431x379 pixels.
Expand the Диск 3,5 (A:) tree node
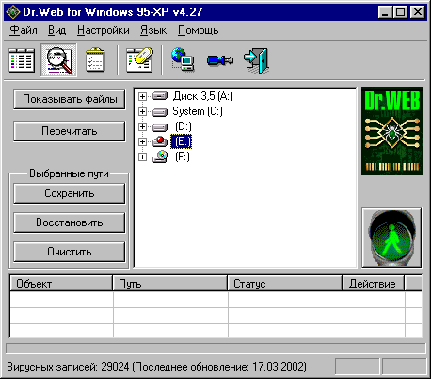click(142, 96)
